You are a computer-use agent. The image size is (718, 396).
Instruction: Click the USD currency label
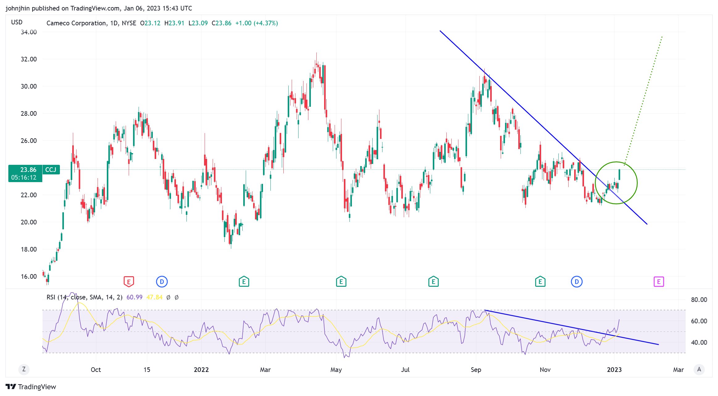(17, 22)
